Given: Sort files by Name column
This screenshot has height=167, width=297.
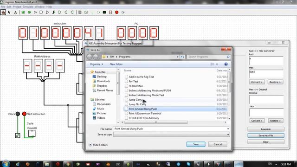Looking at the screenshot, I should click(128, 71).
